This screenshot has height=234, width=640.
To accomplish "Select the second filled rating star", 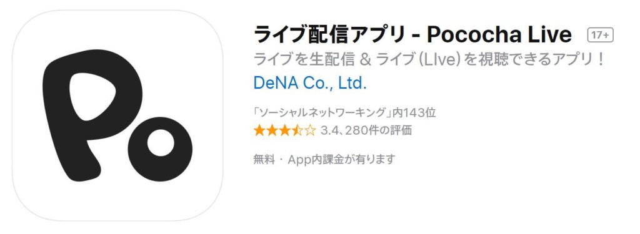I will pos(272,130).
